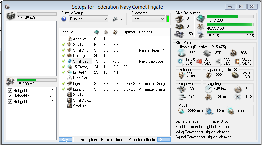Open the Description tab
Screen dimensions: 262x145
point(88,140)
